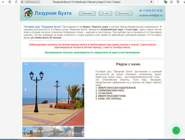Screen dimensions: 185x140
Task: Open the Комнаты menu button
Action: click(x=87, y=13)
